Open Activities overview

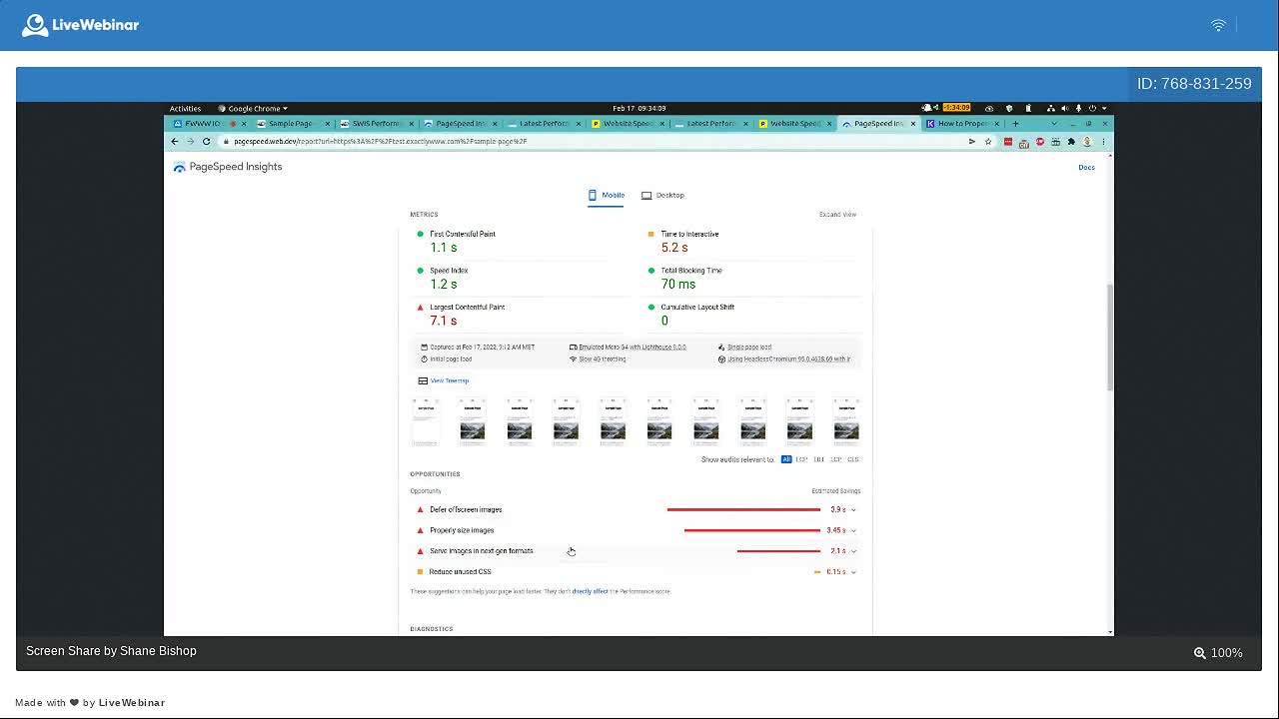185,108
